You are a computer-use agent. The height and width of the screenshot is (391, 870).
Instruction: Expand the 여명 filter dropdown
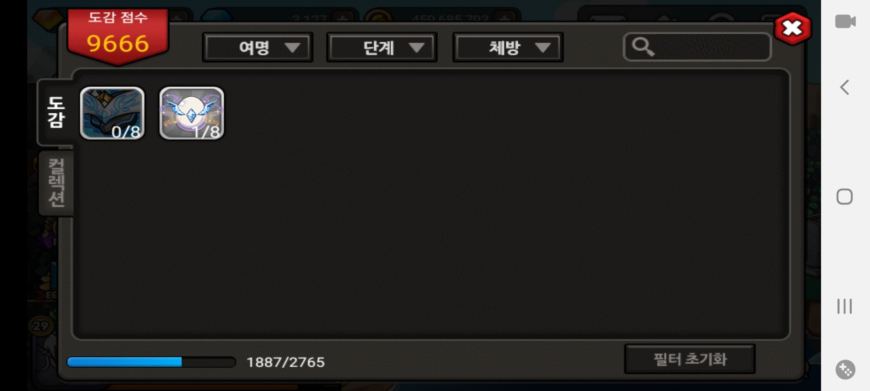[258, 47]
